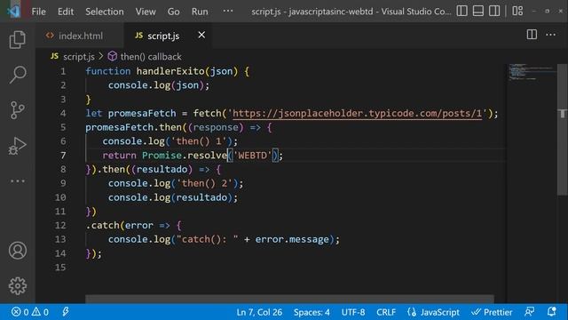Viewport: 568px width, 320px height.
Task: Toggle the Primary Side Bar layout icon
Action: tap(461, 12)
